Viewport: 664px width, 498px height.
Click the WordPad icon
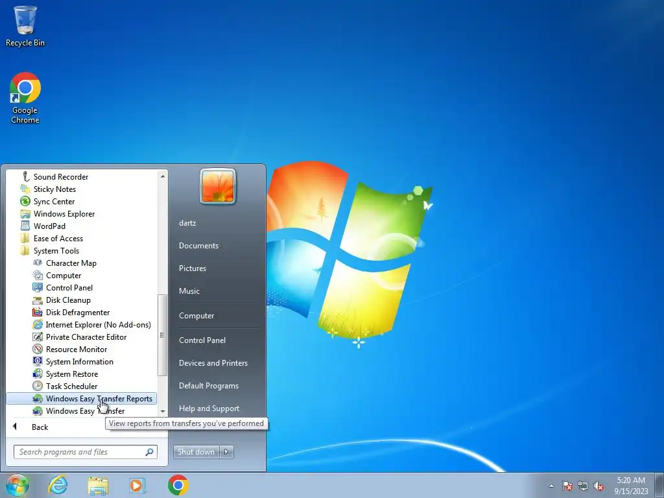click(x=25, y=226)
